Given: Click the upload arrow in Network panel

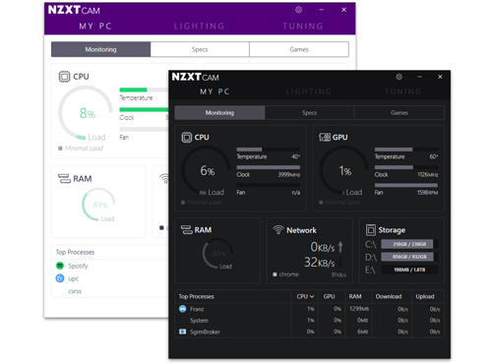Looking at the screenshot, I should tap(340, 247).
